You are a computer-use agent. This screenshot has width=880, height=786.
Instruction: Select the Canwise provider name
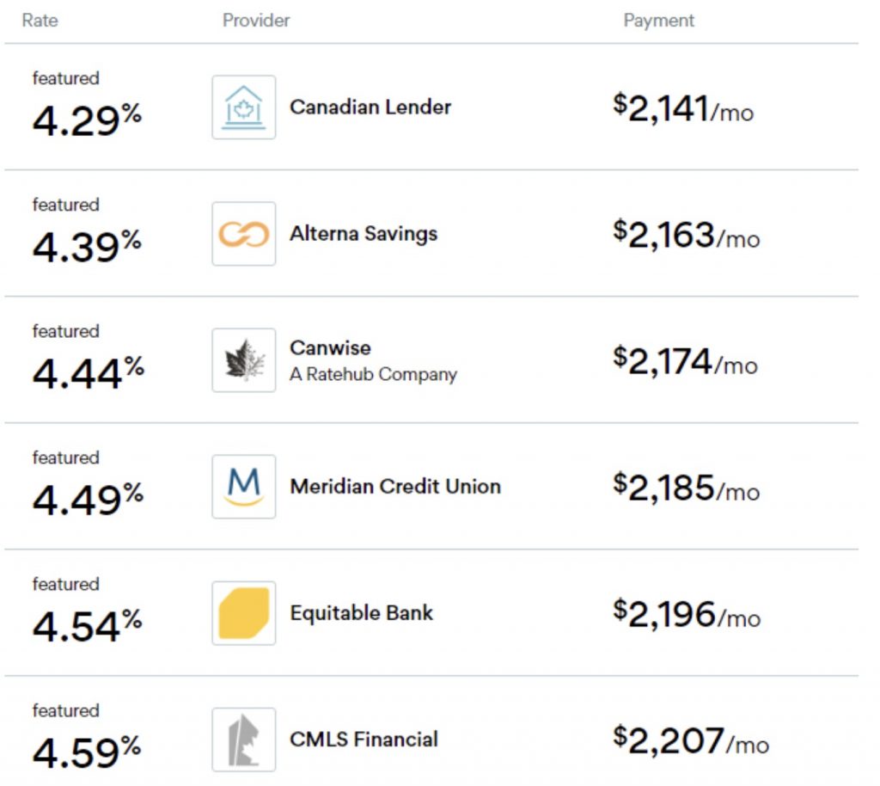pyautogui.click(x=331, y=348)
